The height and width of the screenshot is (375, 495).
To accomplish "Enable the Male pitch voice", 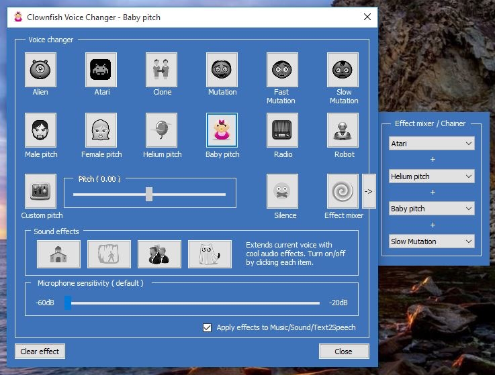I will coord(40,130).
